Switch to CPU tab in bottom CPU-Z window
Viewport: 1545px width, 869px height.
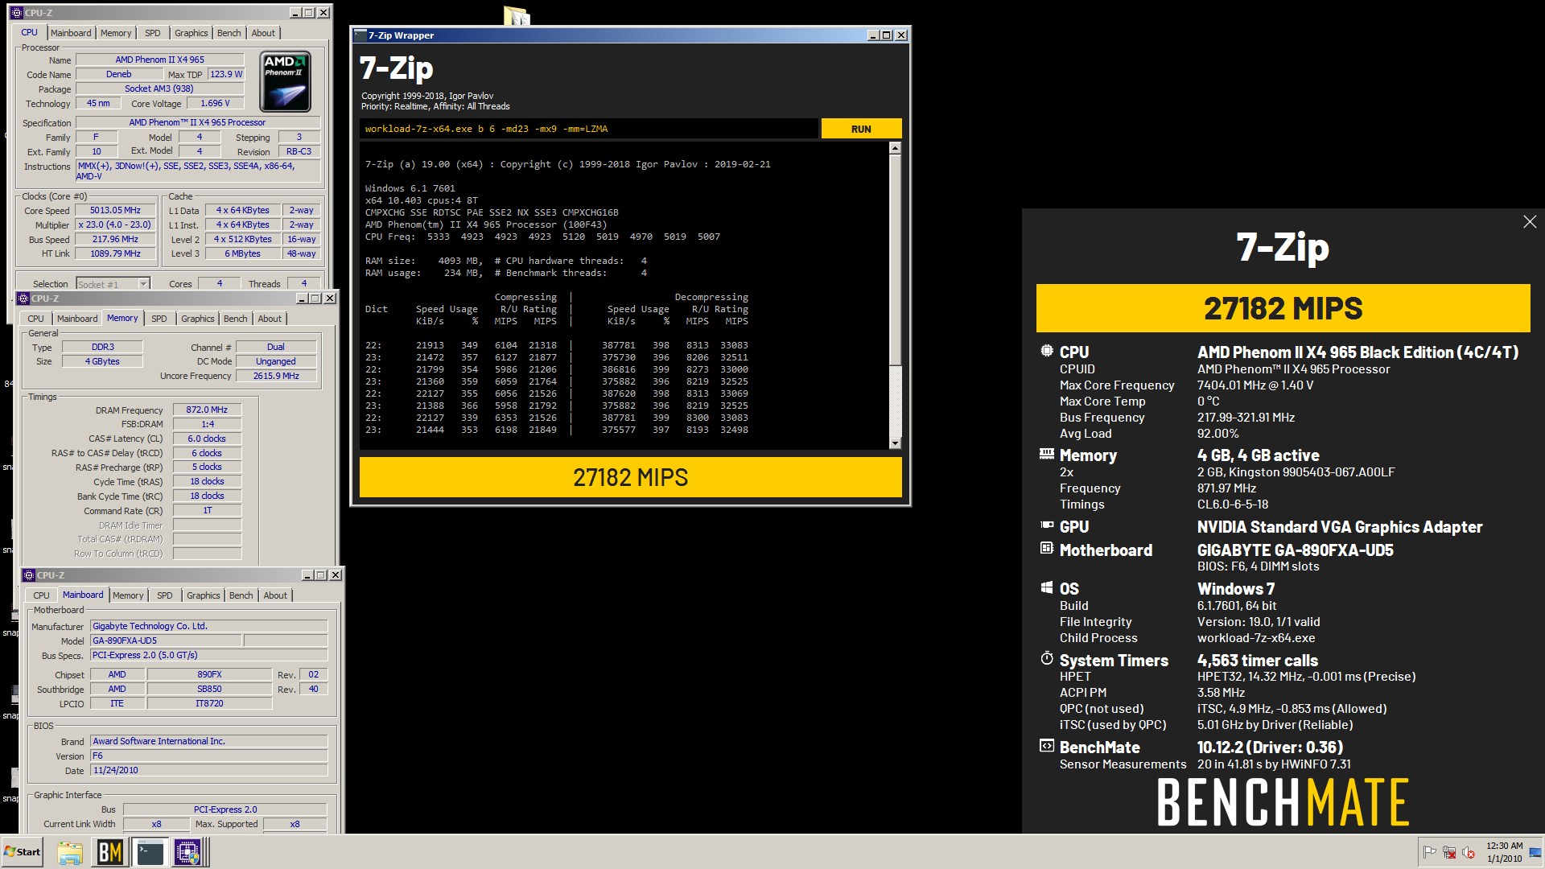[42, 595]
